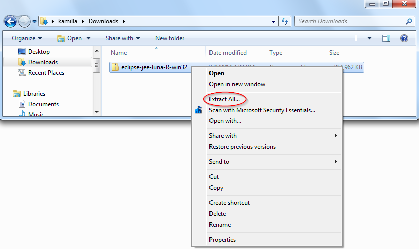Sort files by Date modified column

pyautogui.click(x=228, y=53)
